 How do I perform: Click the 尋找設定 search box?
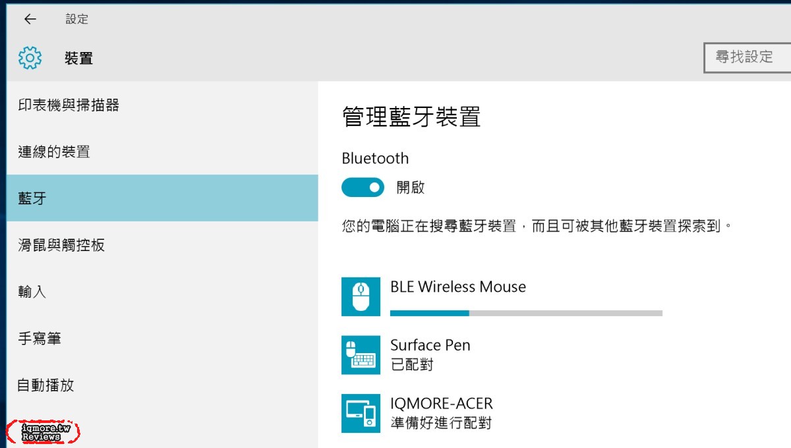click(747, 57)
